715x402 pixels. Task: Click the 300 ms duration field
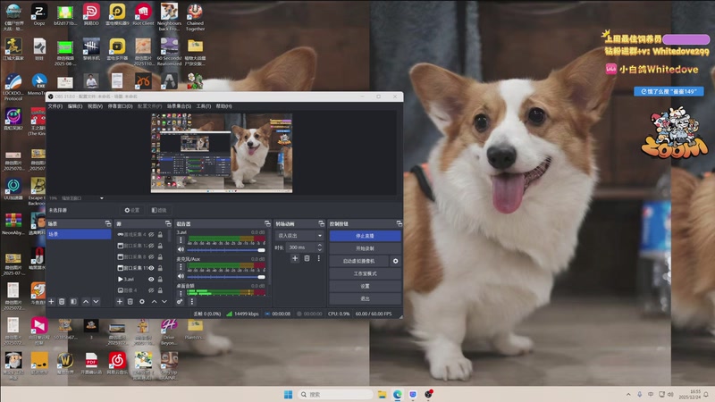click(x=301, y=247)
